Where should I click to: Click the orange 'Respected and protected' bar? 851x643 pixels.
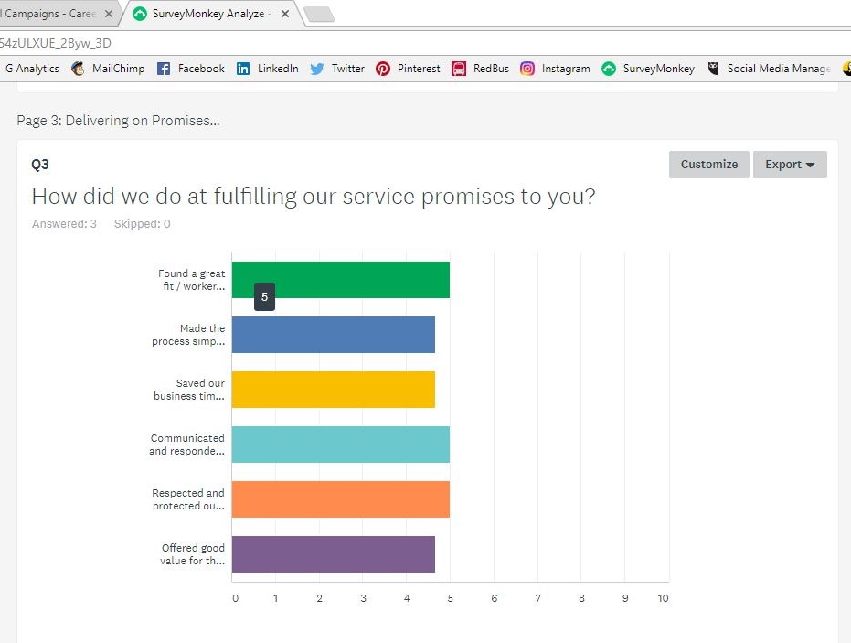click(x=340, y=499)
